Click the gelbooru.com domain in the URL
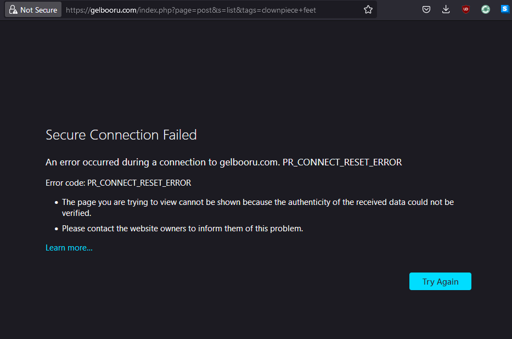 (115, 10)
